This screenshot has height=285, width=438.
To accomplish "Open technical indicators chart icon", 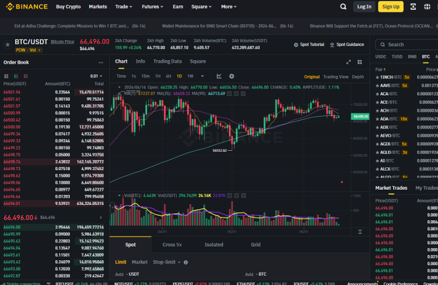I will coord(219,76).
